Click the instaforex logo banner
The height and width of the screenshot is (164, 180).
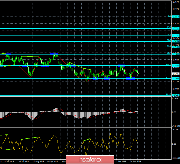pos(90,159)
